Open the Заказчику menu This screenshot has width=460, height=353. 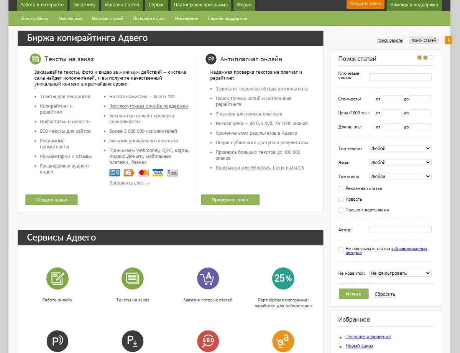(x=84, y=5)
